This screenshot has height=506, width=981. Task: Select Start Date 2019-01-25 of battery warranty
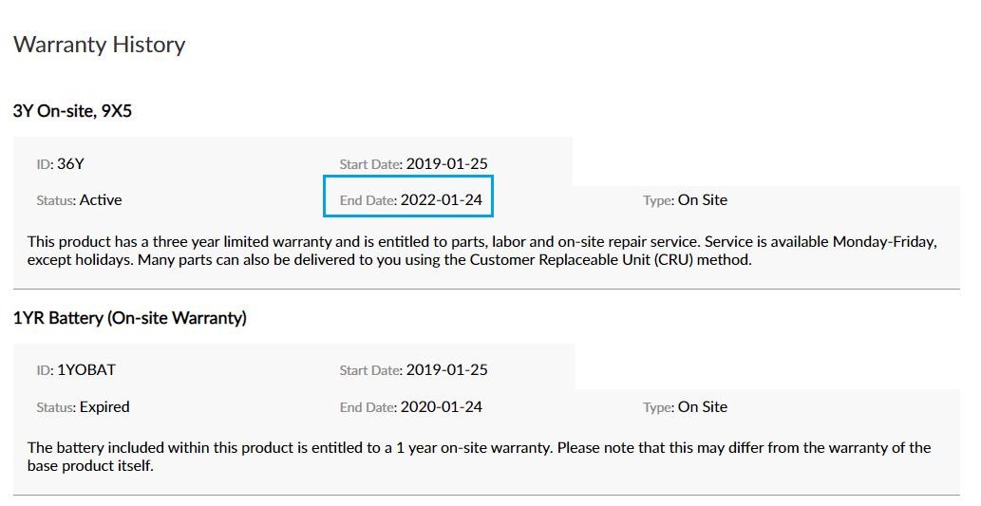413,369
